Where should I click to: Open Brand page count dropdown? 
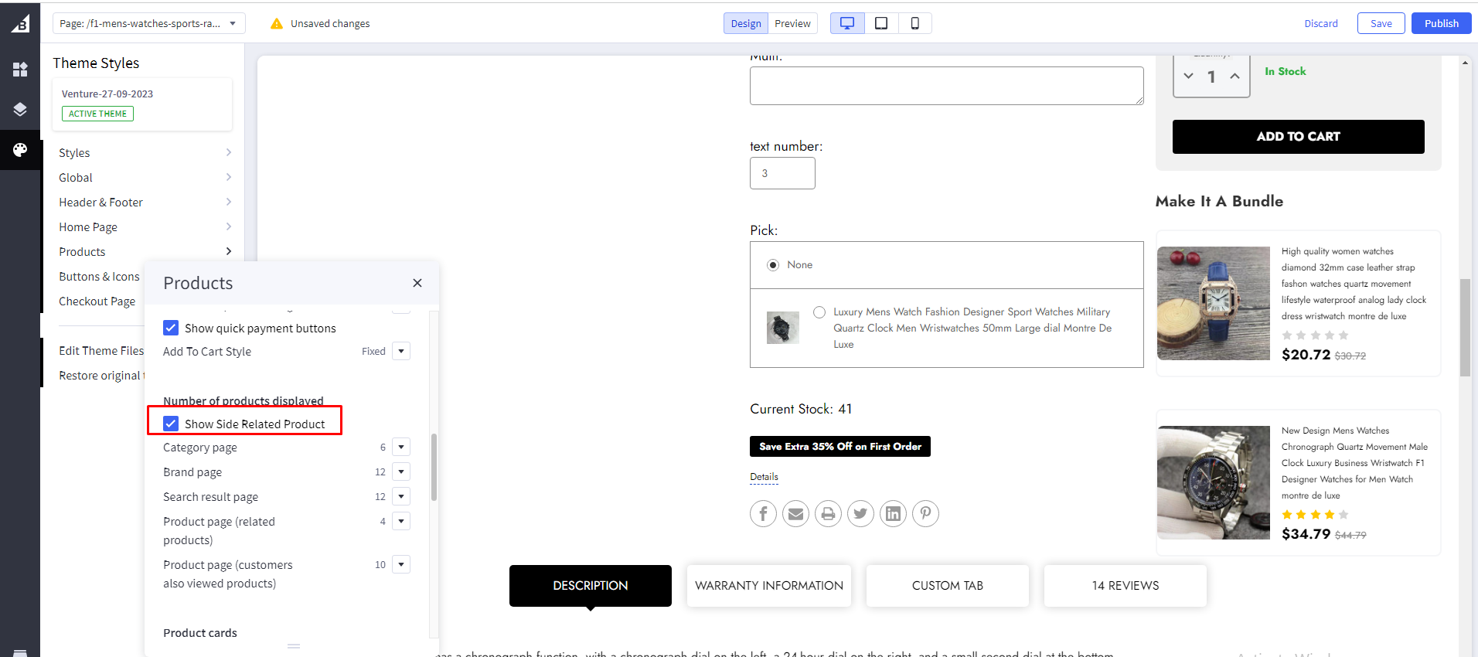401,471
